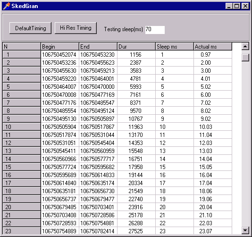Screen dimensions: 252x237
Task: Click the scrollbar up arrow
Action: 245,47
